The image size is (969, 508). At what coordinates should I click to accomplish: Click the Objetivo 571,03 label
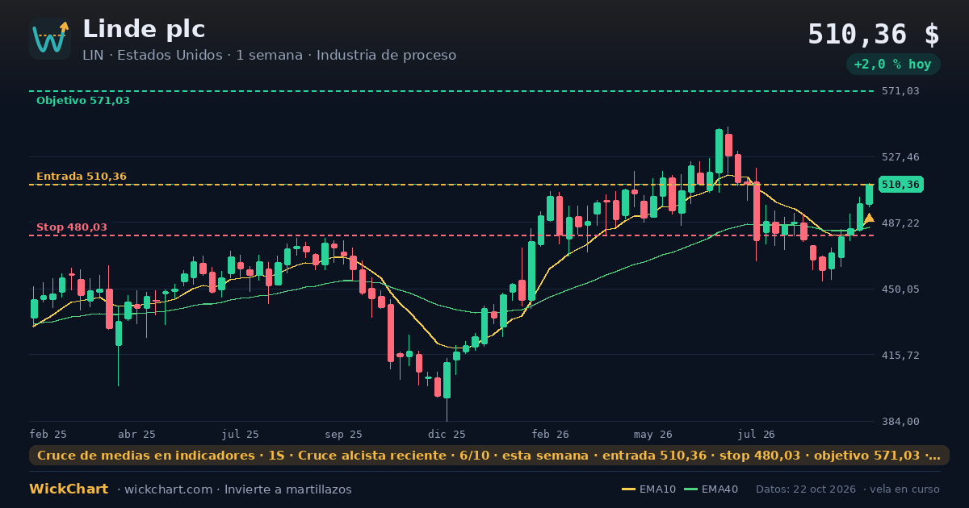click(82, 101)
